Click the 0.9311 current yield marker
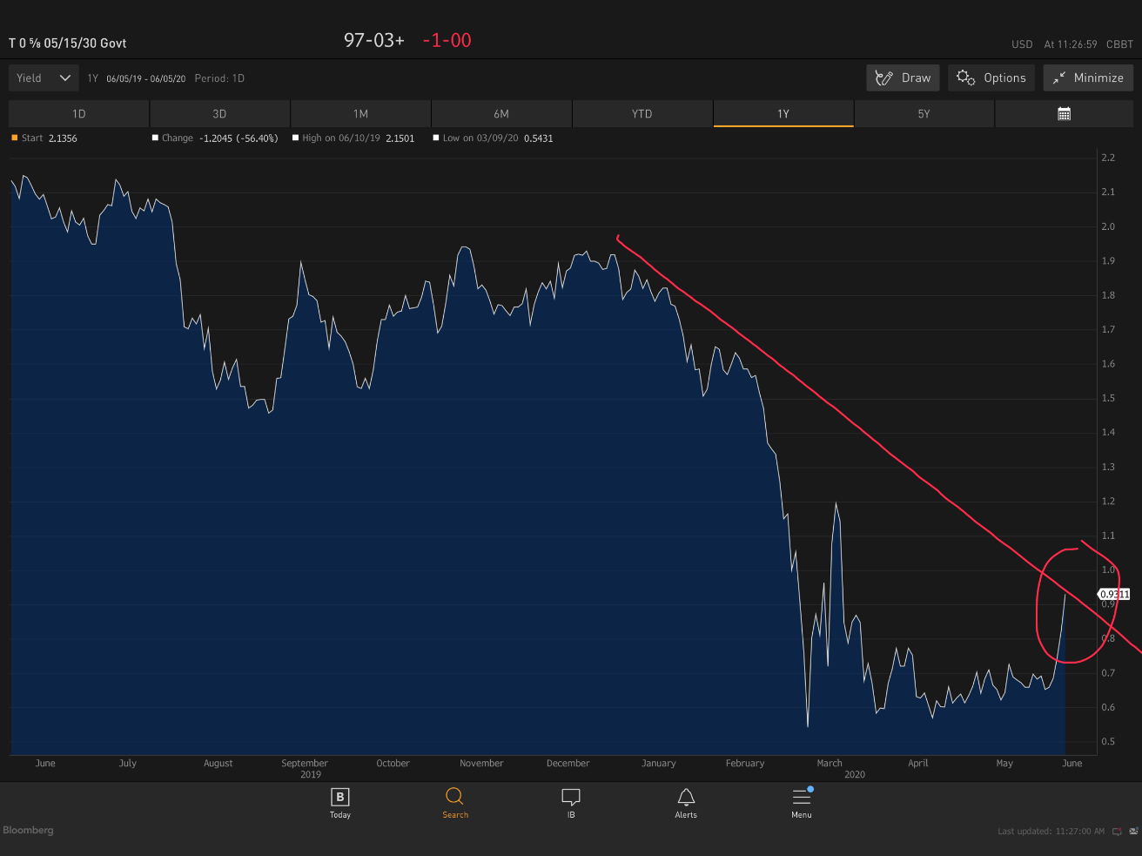The image size is (1142, 856). pos(1114,594)
